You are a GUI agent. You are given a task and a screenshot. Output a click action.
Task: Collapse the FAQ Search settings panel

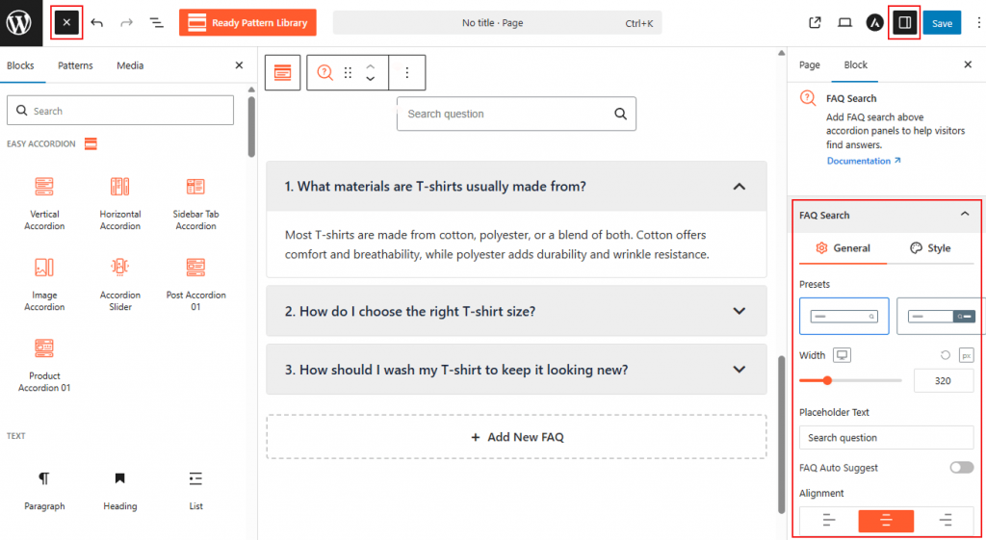(x=965, y=215)
